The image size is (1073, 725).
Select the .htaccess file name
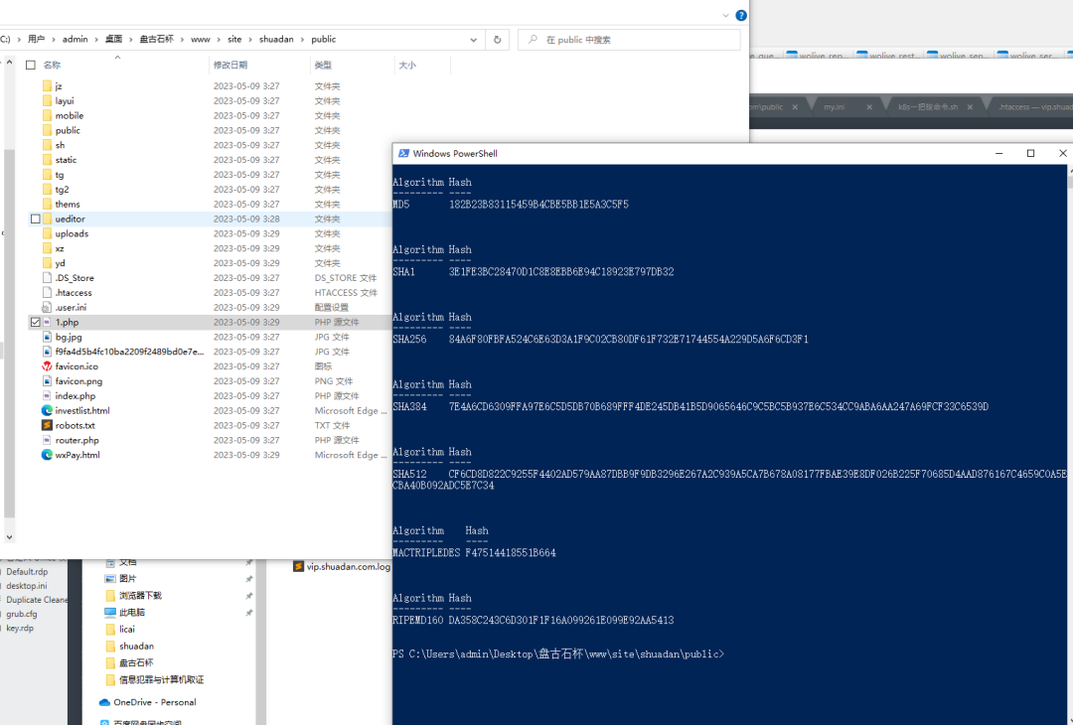pos(74,293)
